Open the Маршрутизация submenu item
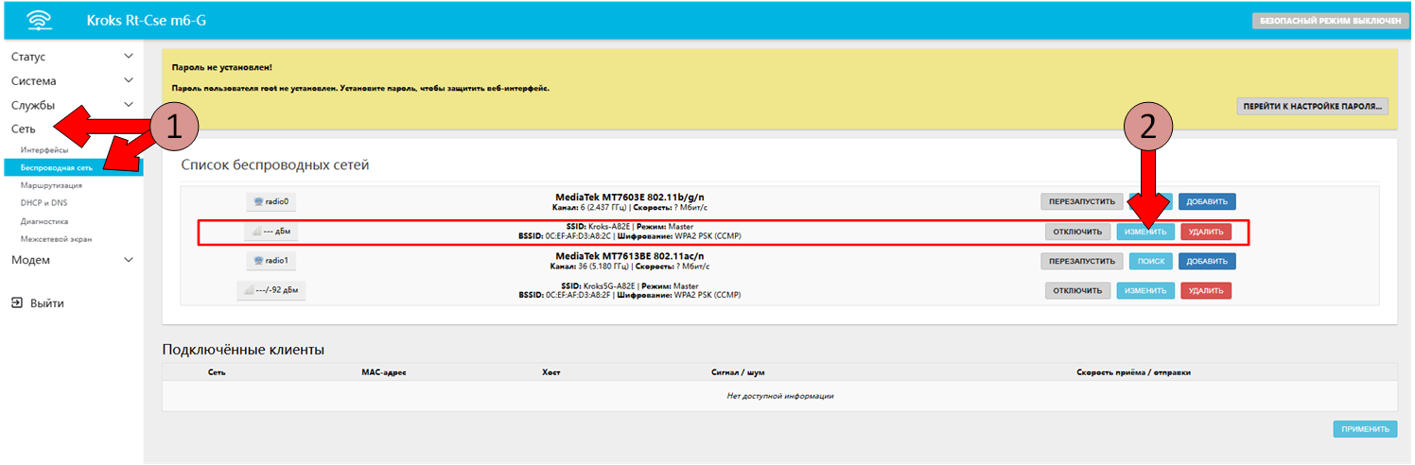Image resolution: width=1415 pixels, height=465 pixels. tap(51, 185)
